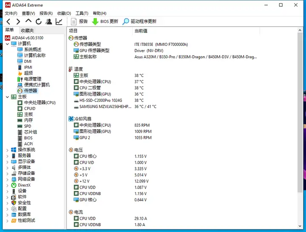Expand the DirectX tree node
306x232 pixels.
coord(7,185)
